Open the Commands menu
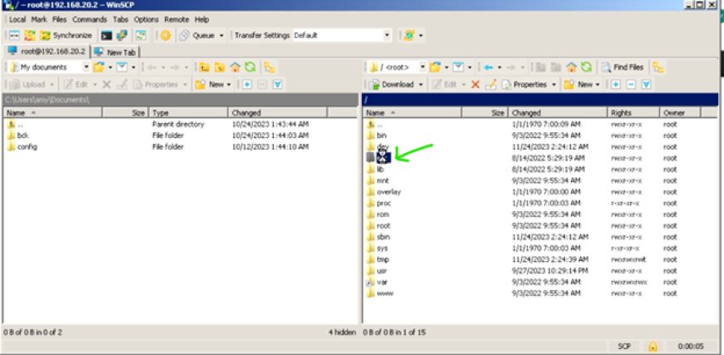Viewport: 724px width, 355px height. 90,19
